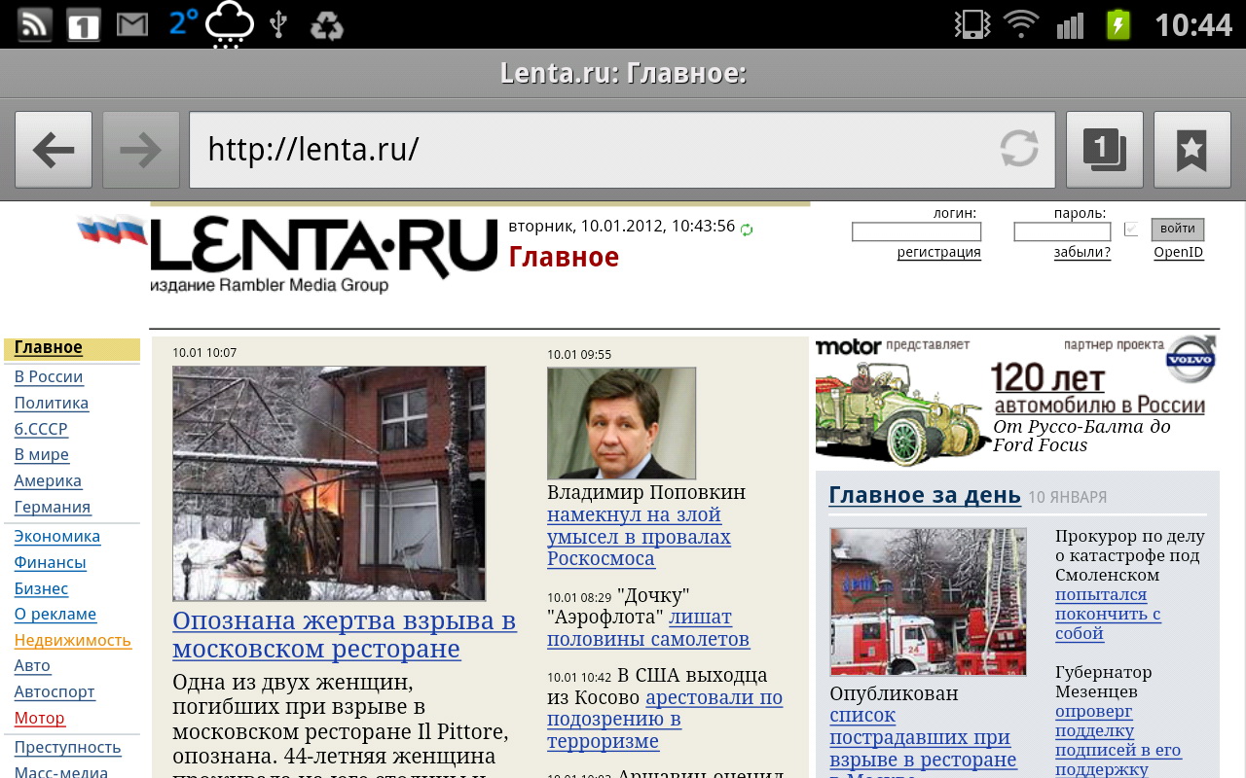Tap the browser back arrow button

(54, 150)
